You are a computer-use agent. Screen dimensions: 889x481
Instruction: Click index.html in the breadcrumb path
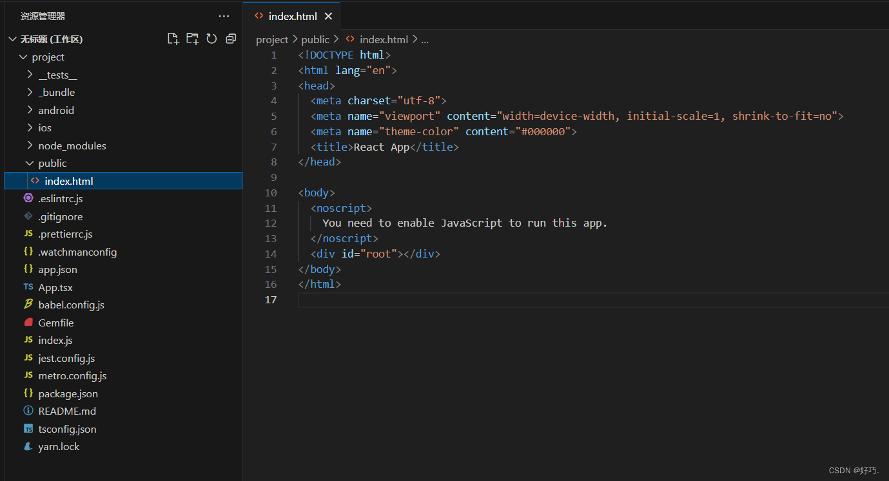(384, 40)
